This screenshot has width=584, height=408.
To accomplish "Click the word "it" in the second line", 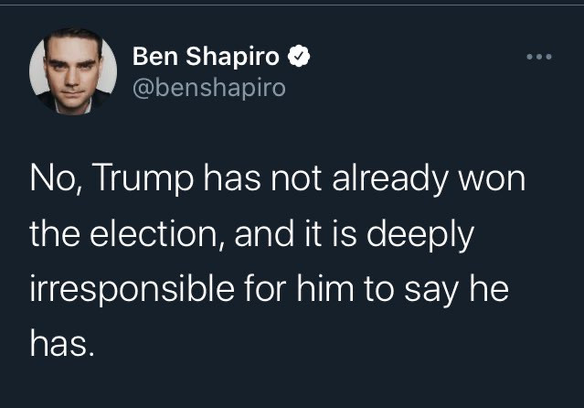I will click(x=313, y=234).
